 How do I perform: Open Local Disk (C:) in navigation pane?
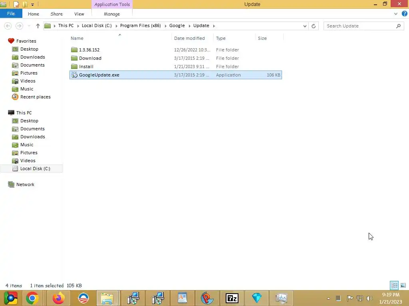[x=31, y=169]
